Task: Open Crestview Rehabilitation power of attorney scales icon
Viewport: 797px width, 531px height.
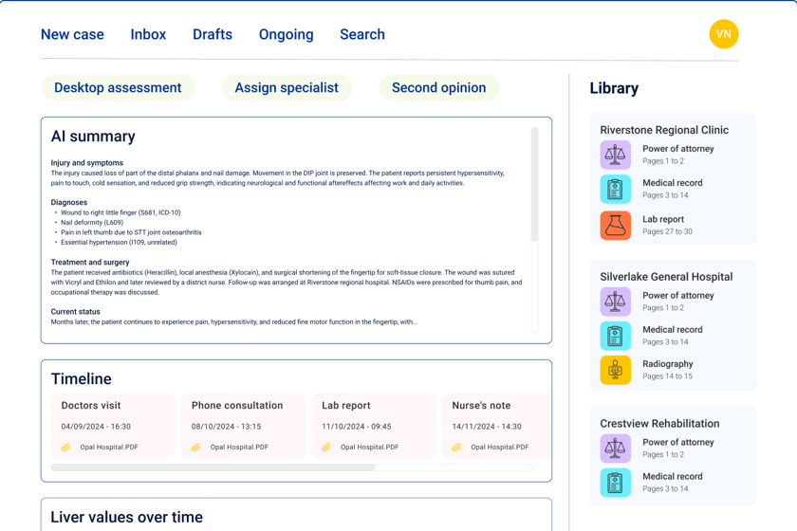Action: tap(615, 449)
